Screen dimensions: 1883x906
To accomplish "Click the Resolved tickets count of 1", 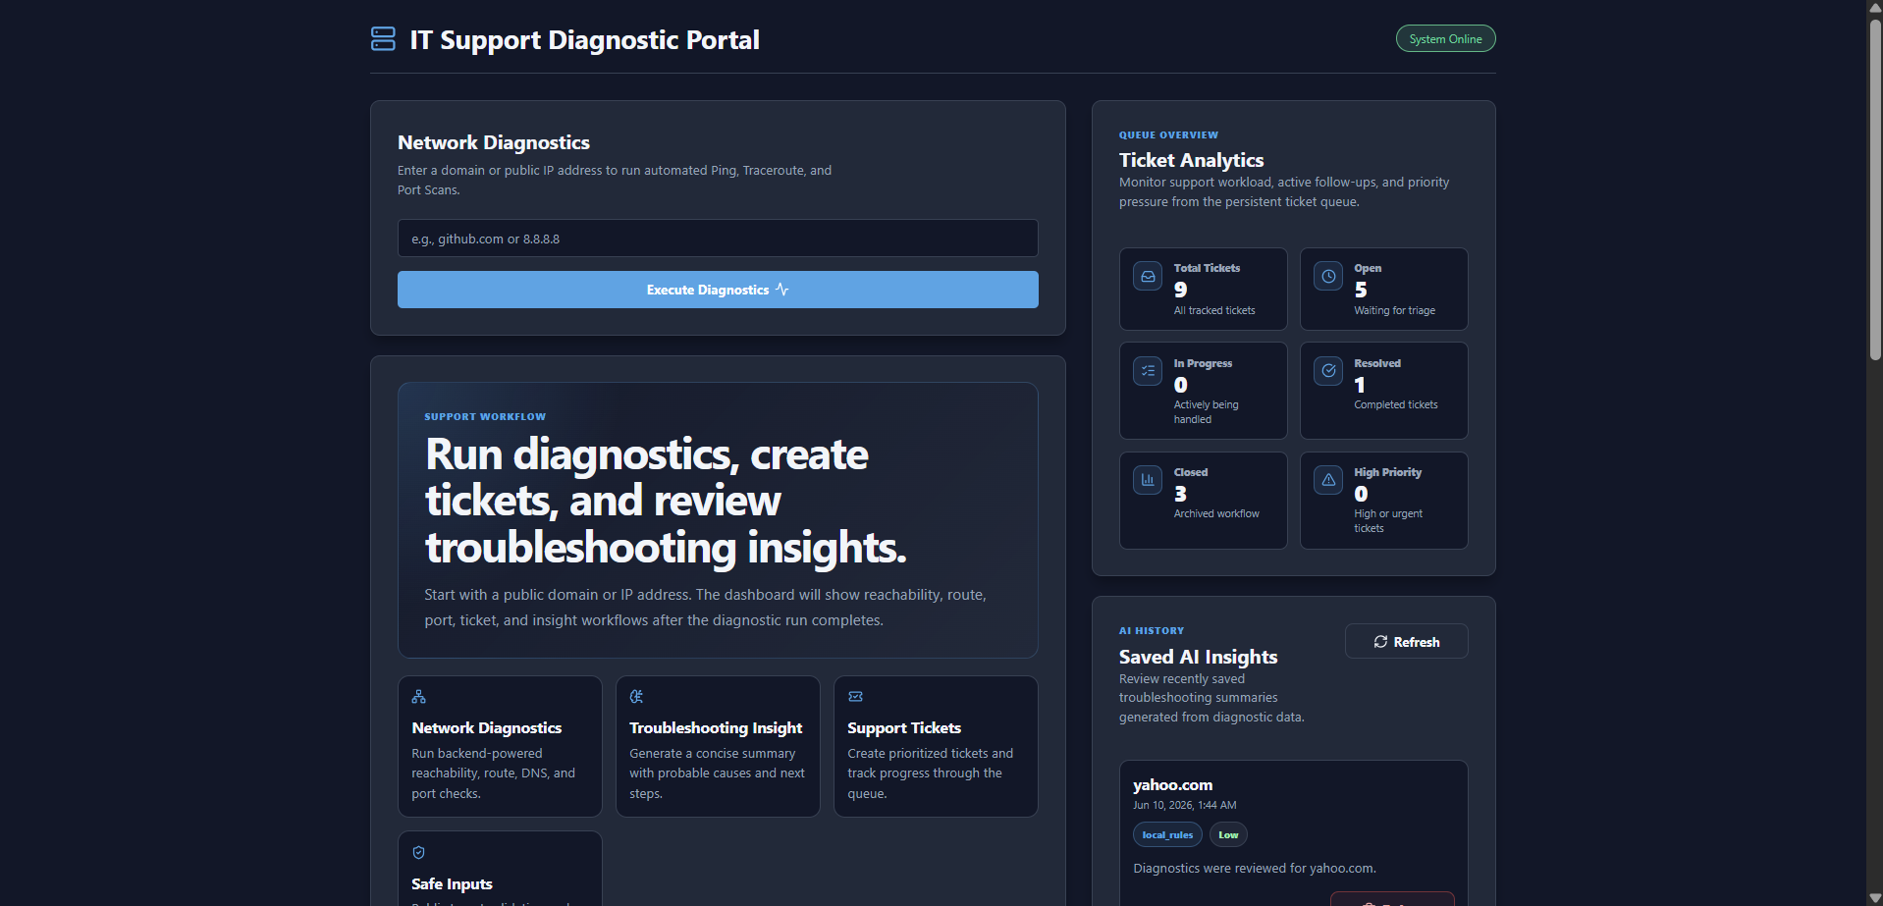I will [x=1360, y=385].
